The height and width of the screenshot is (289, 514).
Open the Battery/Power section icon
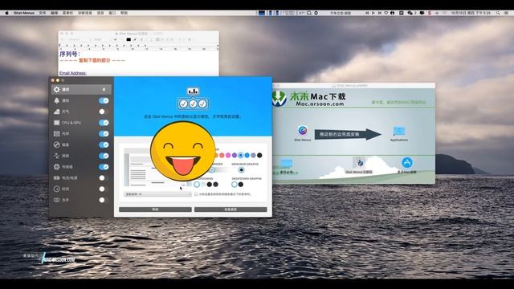[x=57, y=178]
